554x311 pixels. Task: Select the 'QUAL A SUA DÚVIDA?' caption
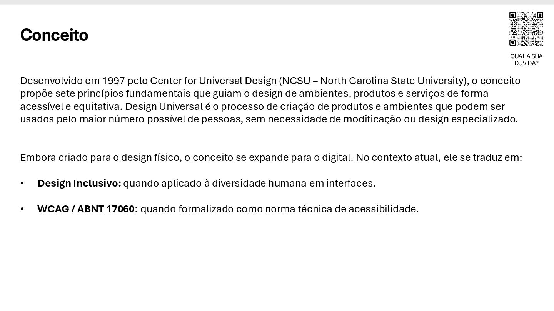(x=526, y=60)
